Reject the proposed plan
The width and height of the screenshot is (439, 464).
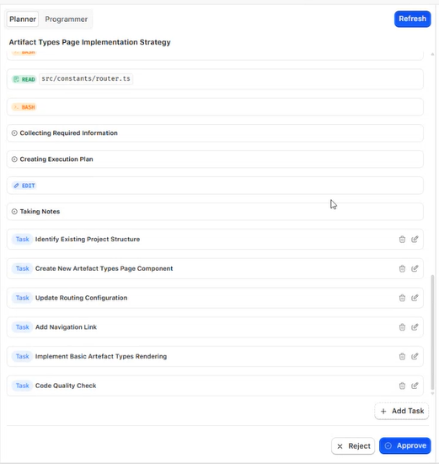(x=353, y=446)
